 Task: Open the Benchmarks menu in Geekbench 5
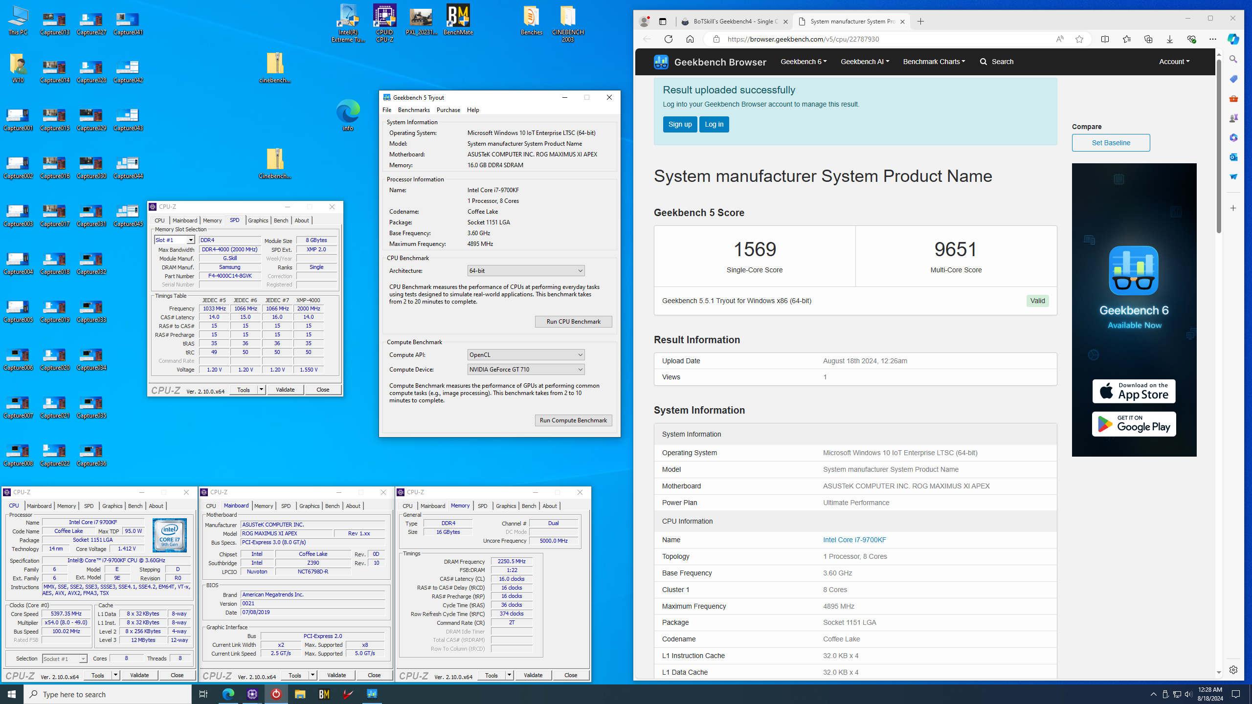coord(414,110)
